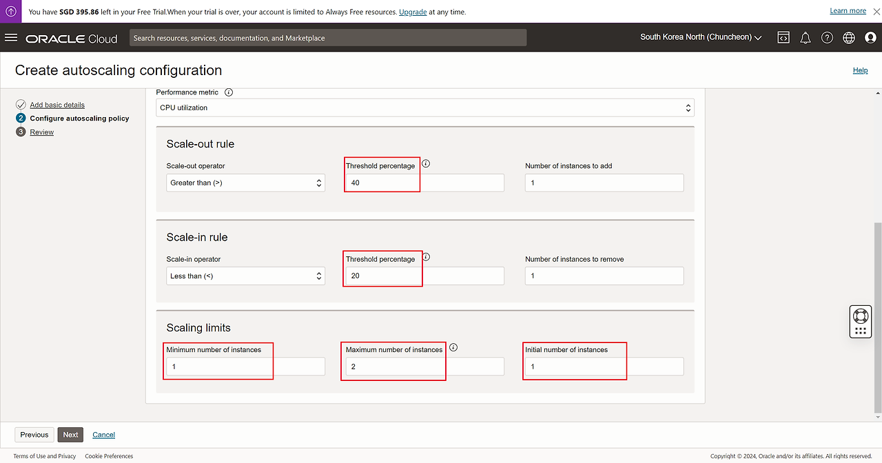Screen dimensions: 882x463
Task: Go to Add basic details step
Action: point(57,105)
